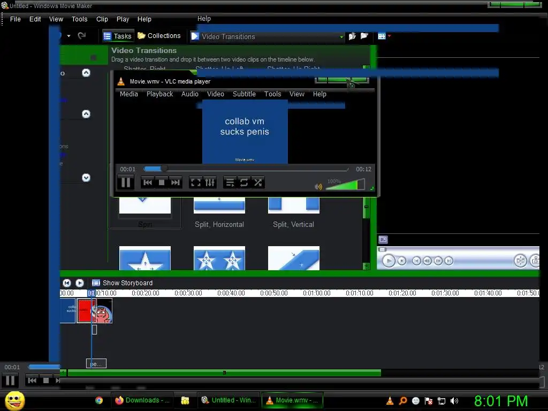Toggle the Tasks pane button
Screen dimensions: 548x411
tap(118, 36)
